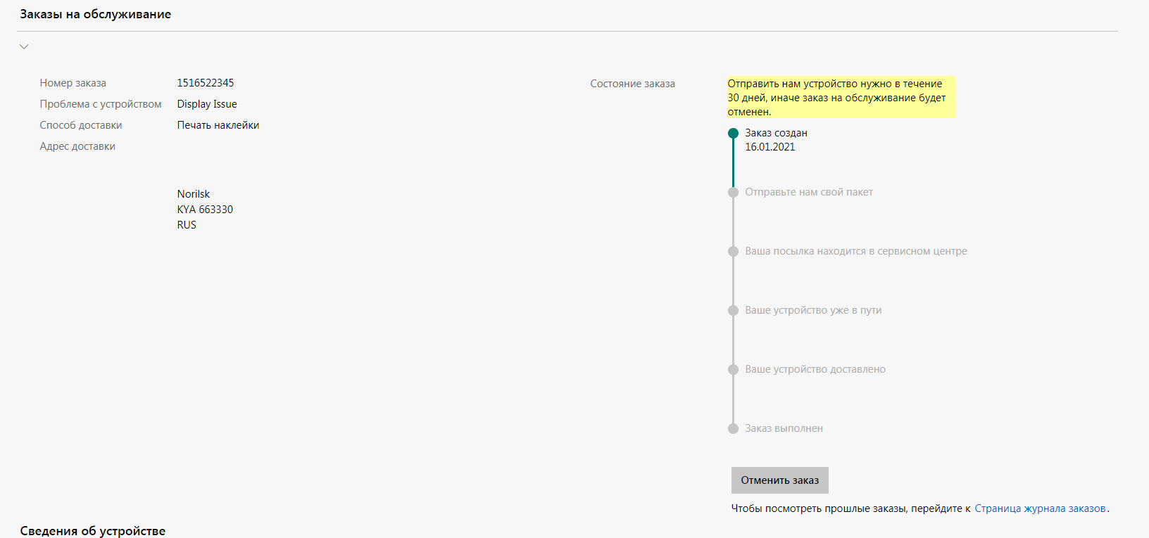1149x538 pixels.
Task: Click the Norilsk address line
Action: pyautogui.click(x=194, y=194)
